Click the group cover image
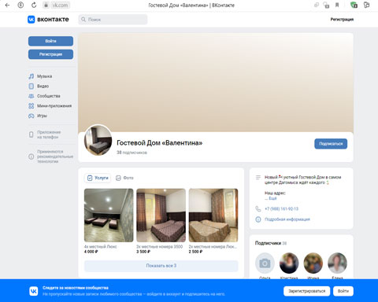The height and width of the screenshot is (302, 378). click(x=216, y=83)
